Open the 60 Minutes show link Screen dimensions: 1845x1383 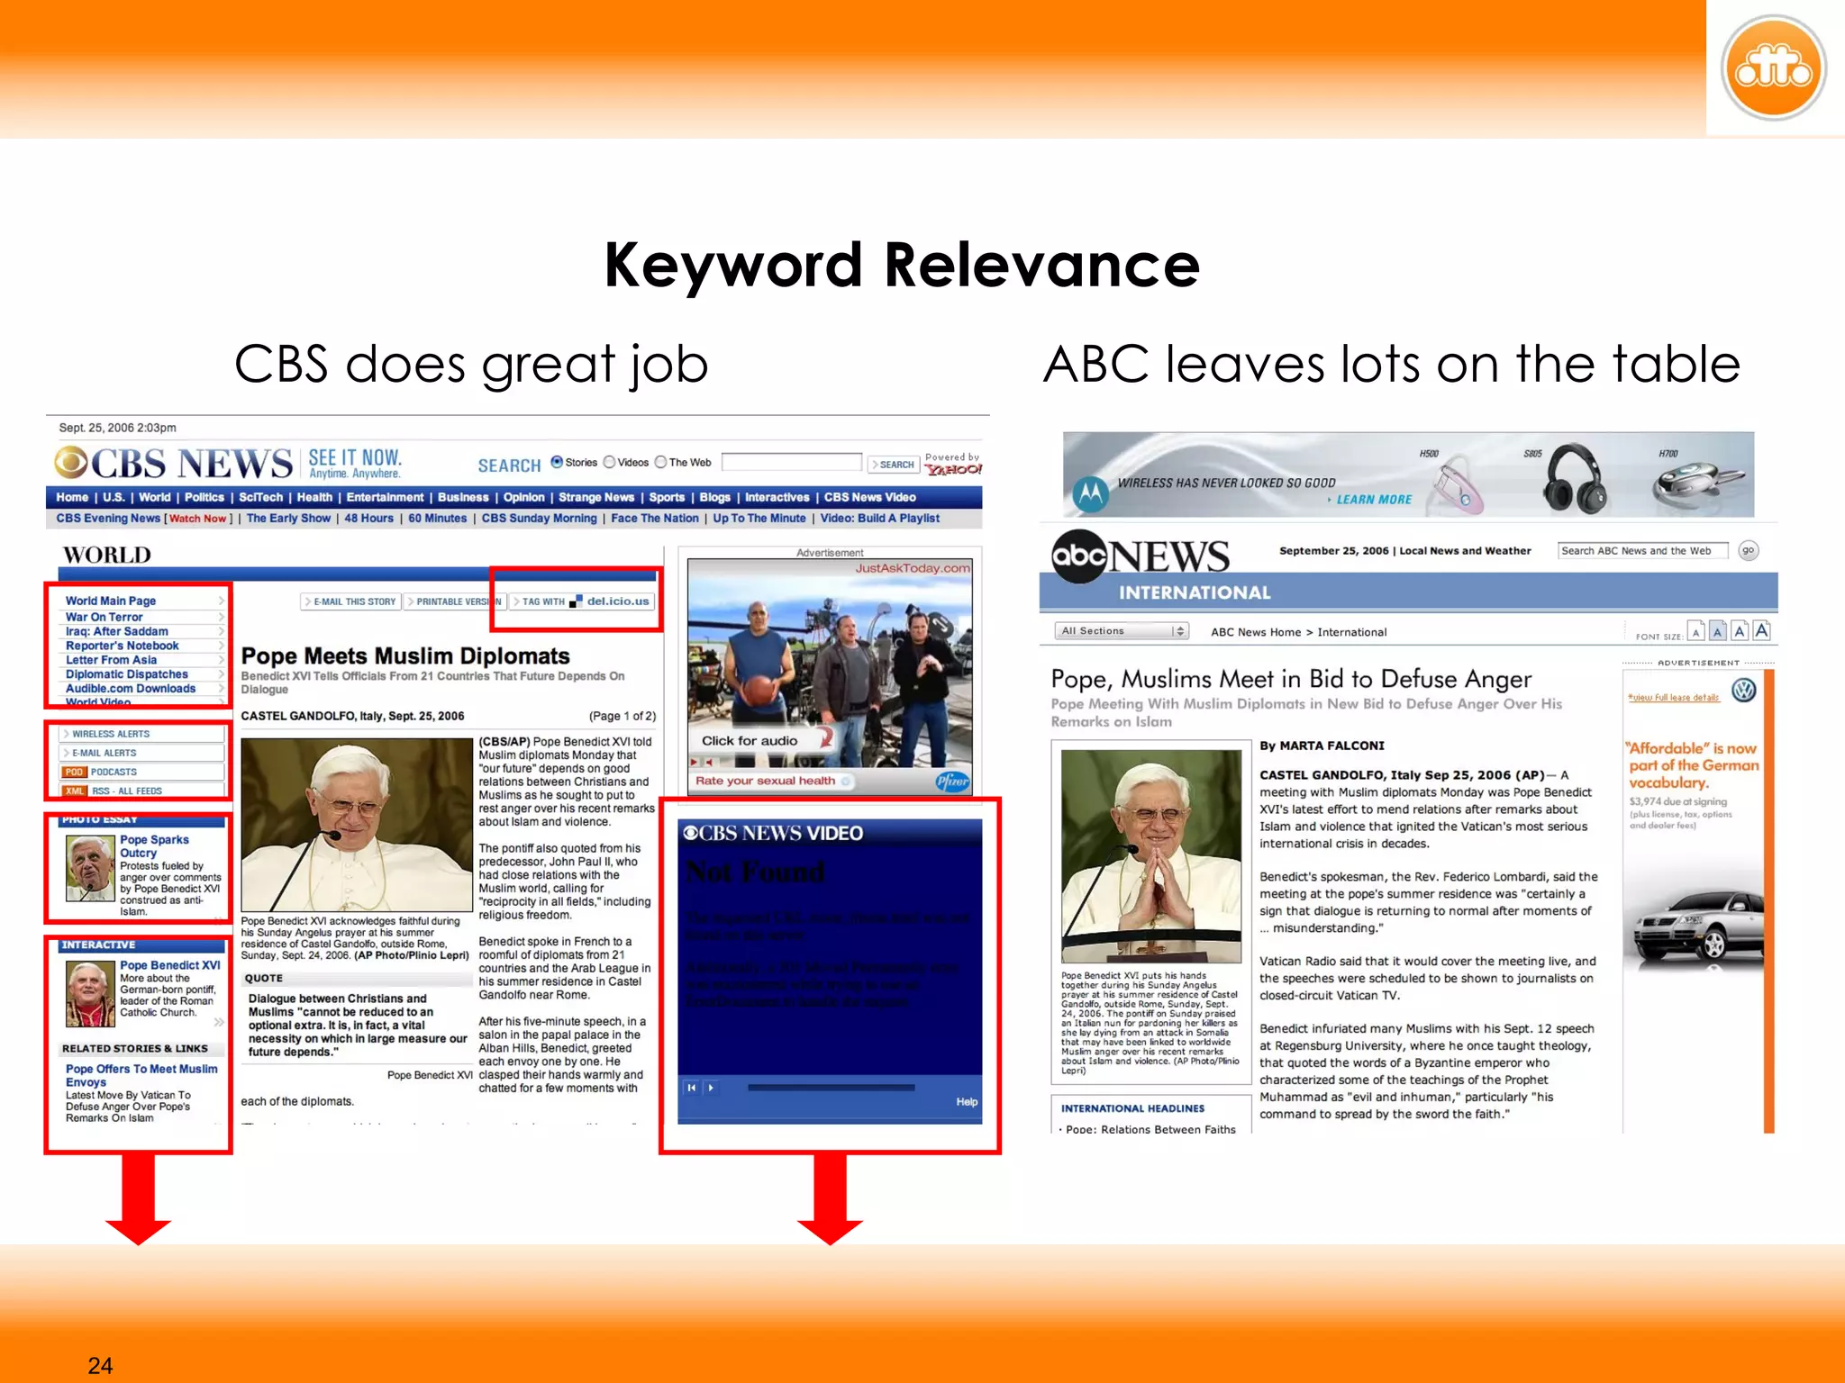(437, 519)
